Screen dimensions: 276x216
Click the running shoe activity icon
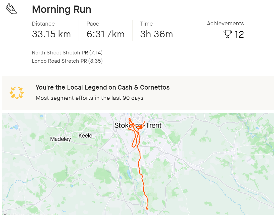(x=11, y=9)
